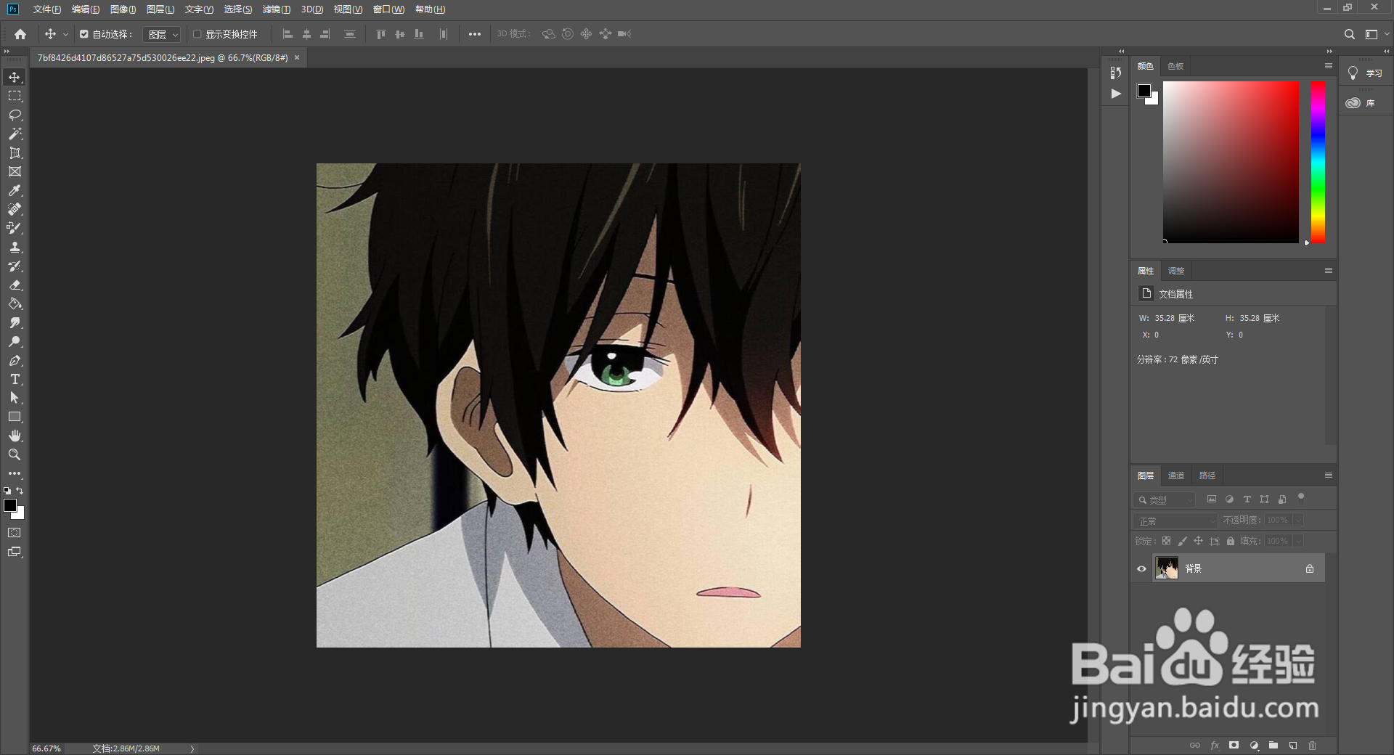1394x755 pixels.
Task: Select the Smudge tool
Action: pyautogui.click(x=15, y=322)
